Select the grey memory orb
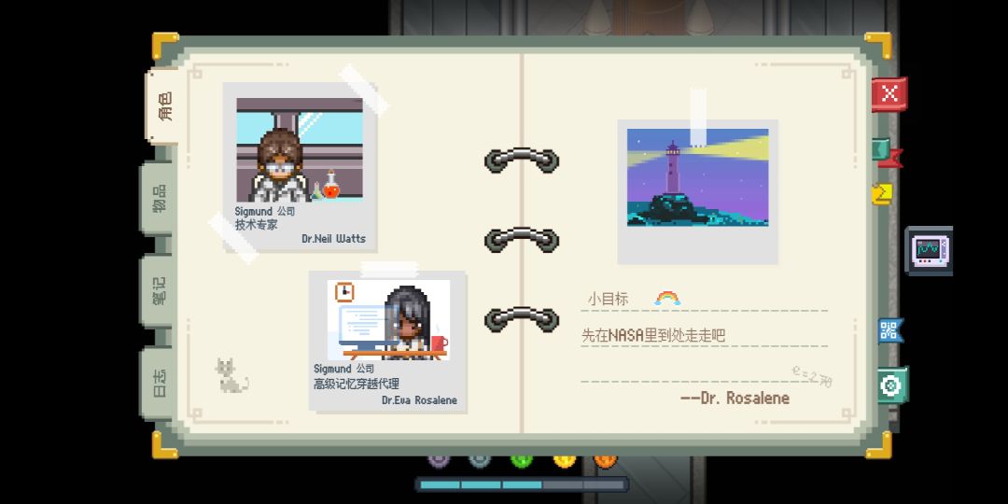 pyautogui.click(x=480, y=460)
